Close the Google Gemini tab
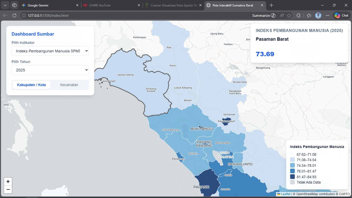This screenshot has width=352, height=198. 77,5
